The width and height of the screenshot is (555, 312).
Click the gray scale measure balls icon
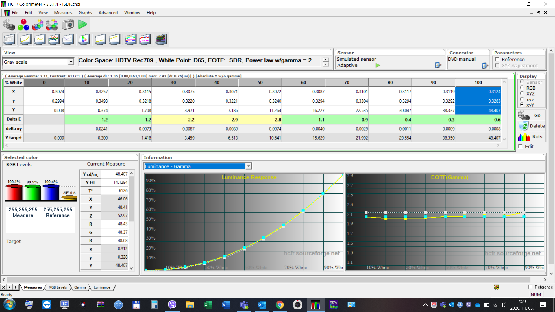(9, 25)
